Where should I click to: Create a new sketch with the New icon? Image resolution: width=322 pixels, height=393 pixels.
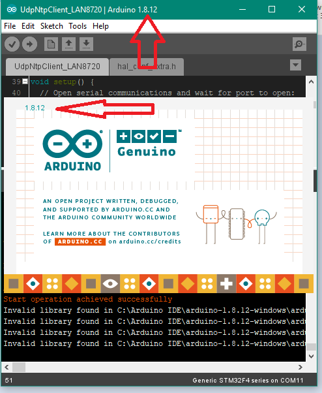click(x=51, y=44)
